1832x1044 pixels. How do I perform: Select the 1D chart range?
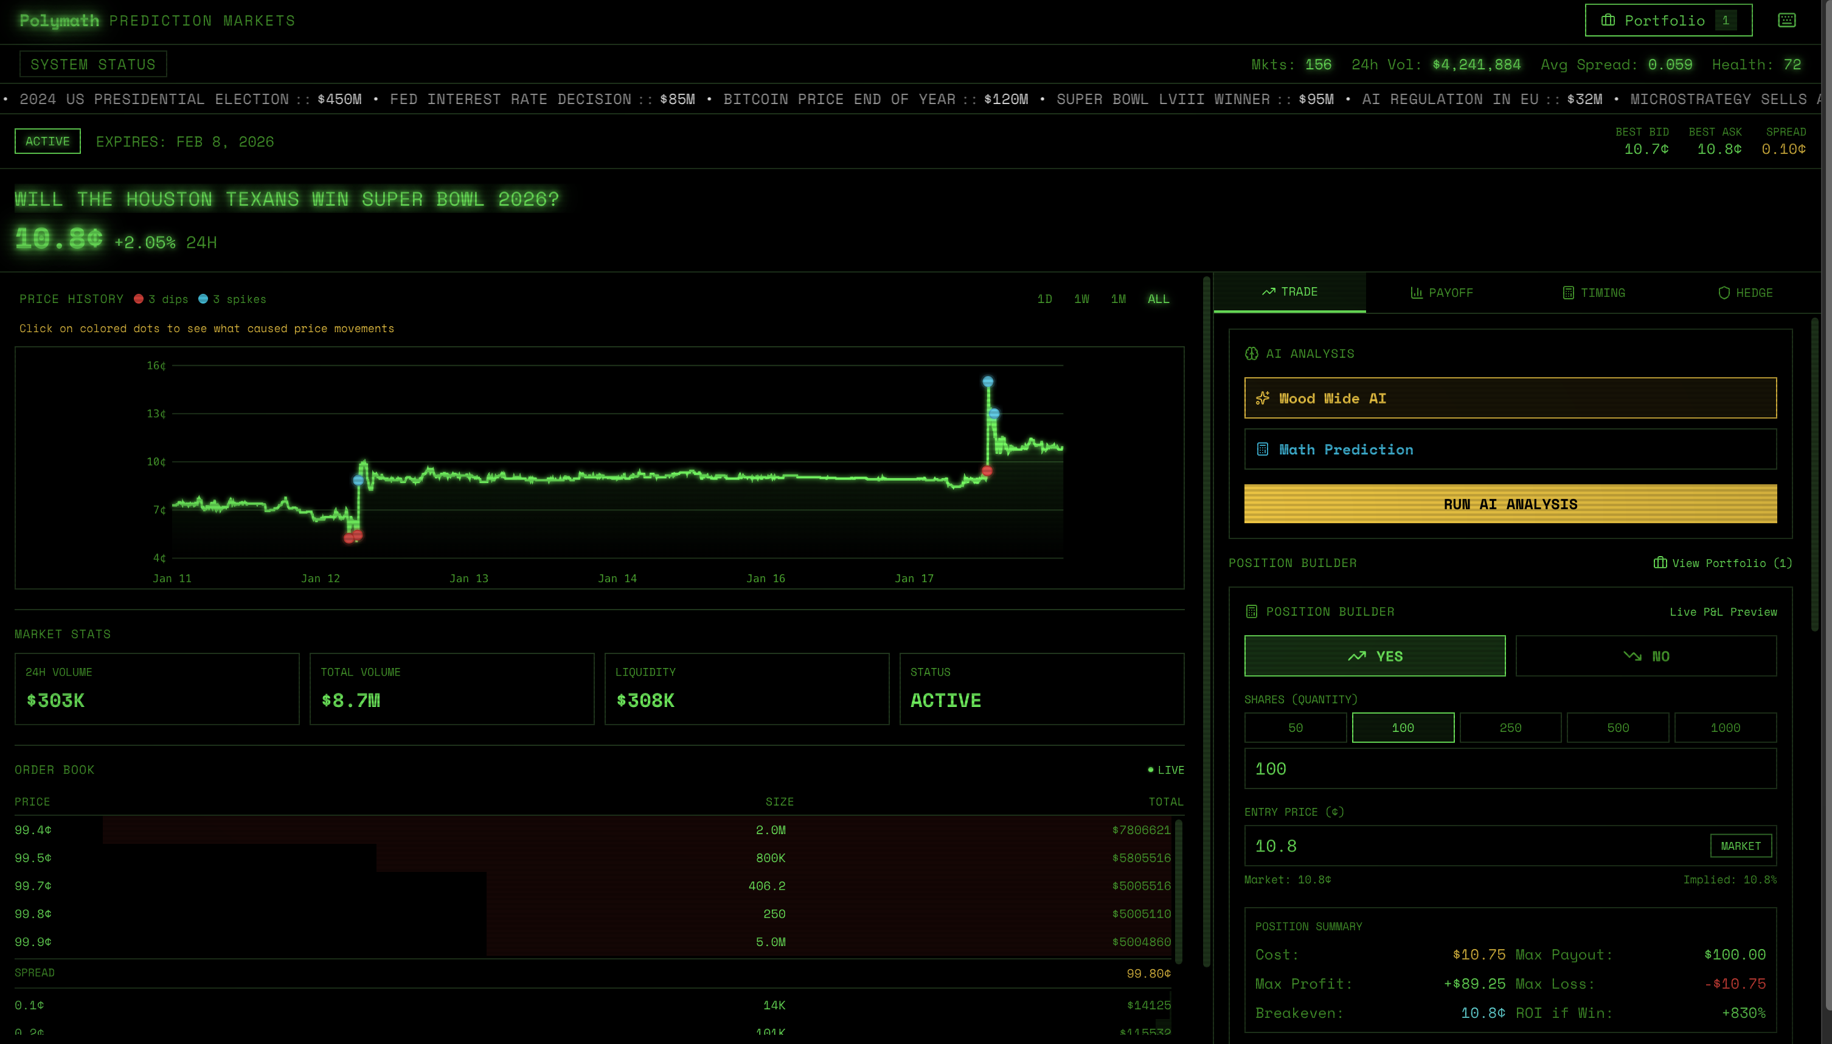(x=1044, y=299)
